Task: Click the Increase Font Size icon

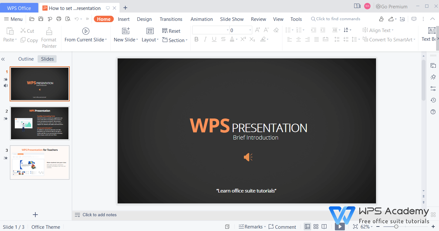Action: (x=257, y=30)
